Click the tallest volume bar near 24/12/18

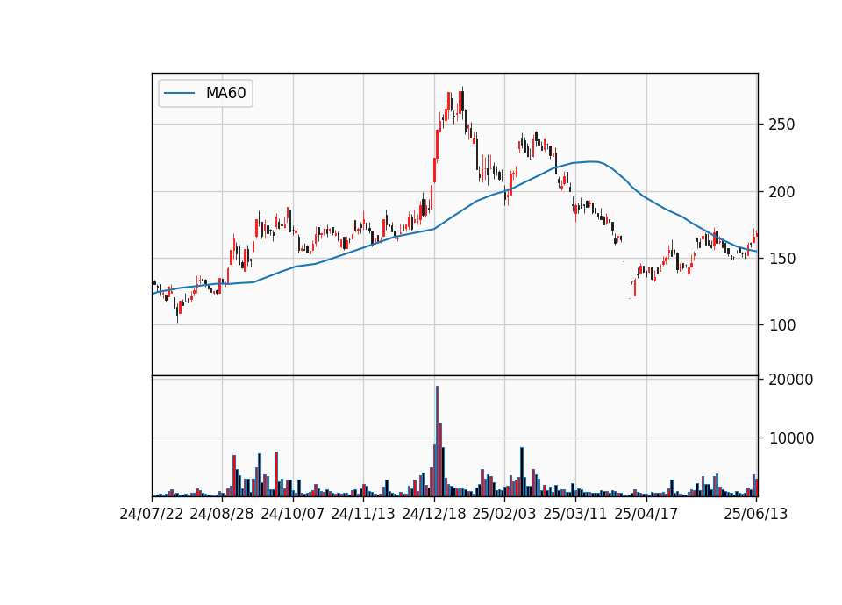click(x=437, y=441)
